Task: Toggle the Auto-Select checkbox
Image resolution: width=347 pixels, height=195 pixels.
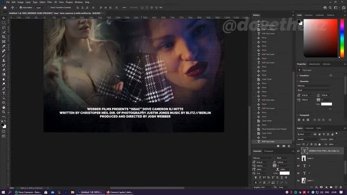Action: coord(21,8)
